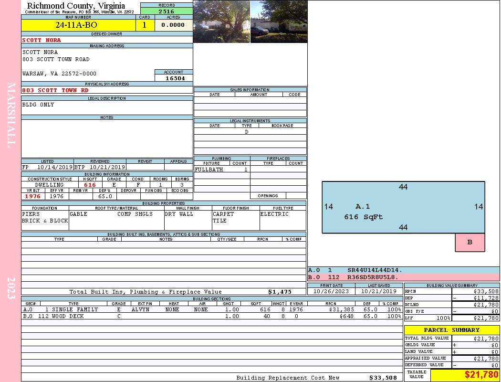Click the blue A.1 sketch area

coord(403,207)
